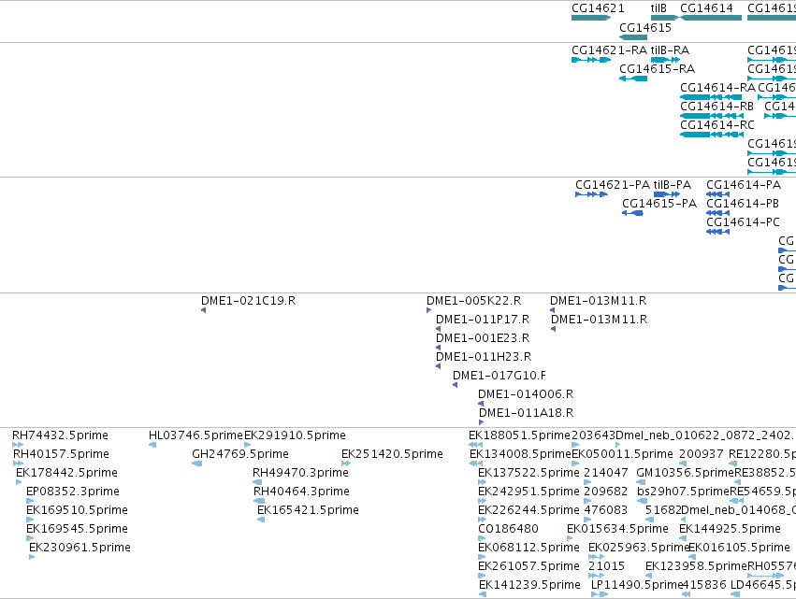Select protein feature CG14615-PA

[x=632, y=213]
